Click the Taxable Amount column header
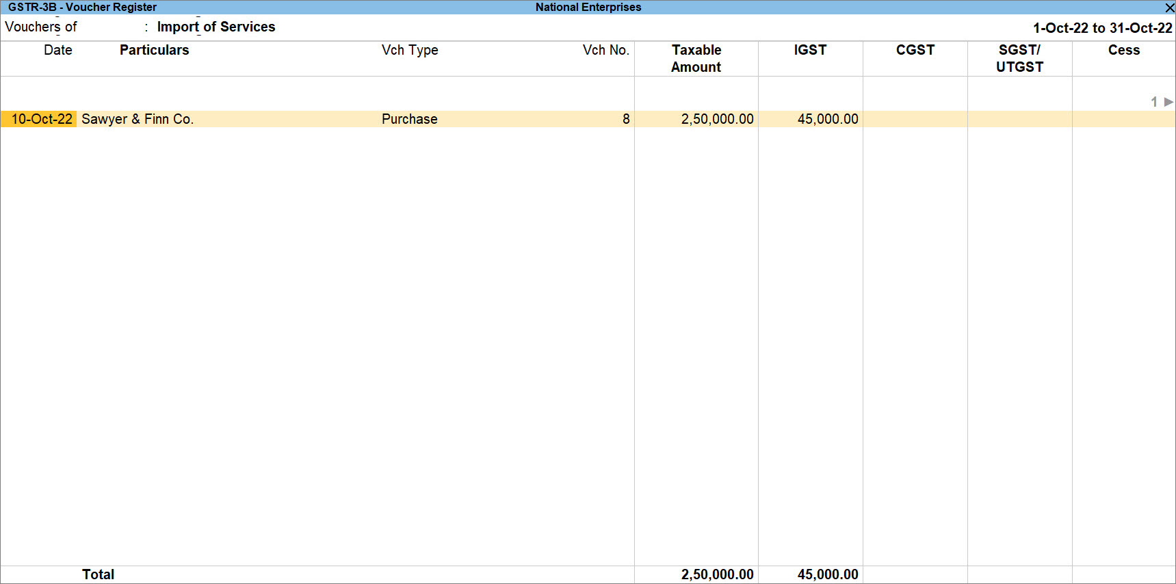 point(696,59)
